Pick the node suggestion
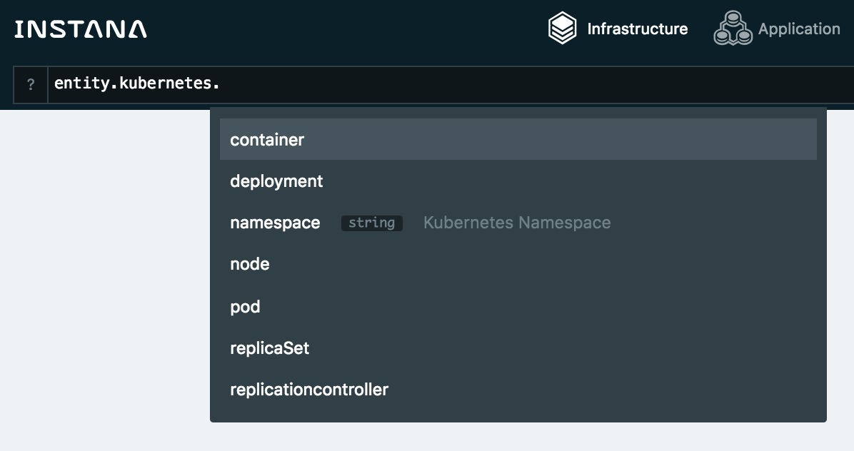 518,264
